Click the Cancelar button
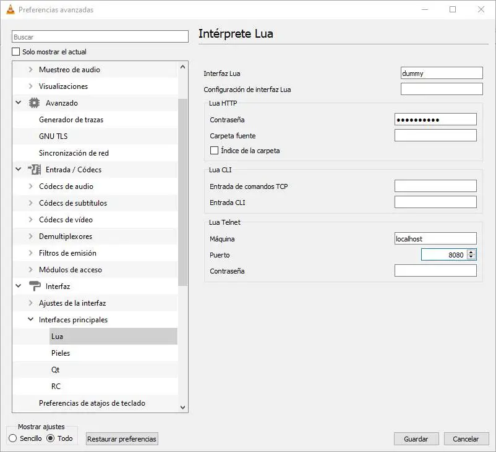The image size is (496, 452). tap(466, 439)
